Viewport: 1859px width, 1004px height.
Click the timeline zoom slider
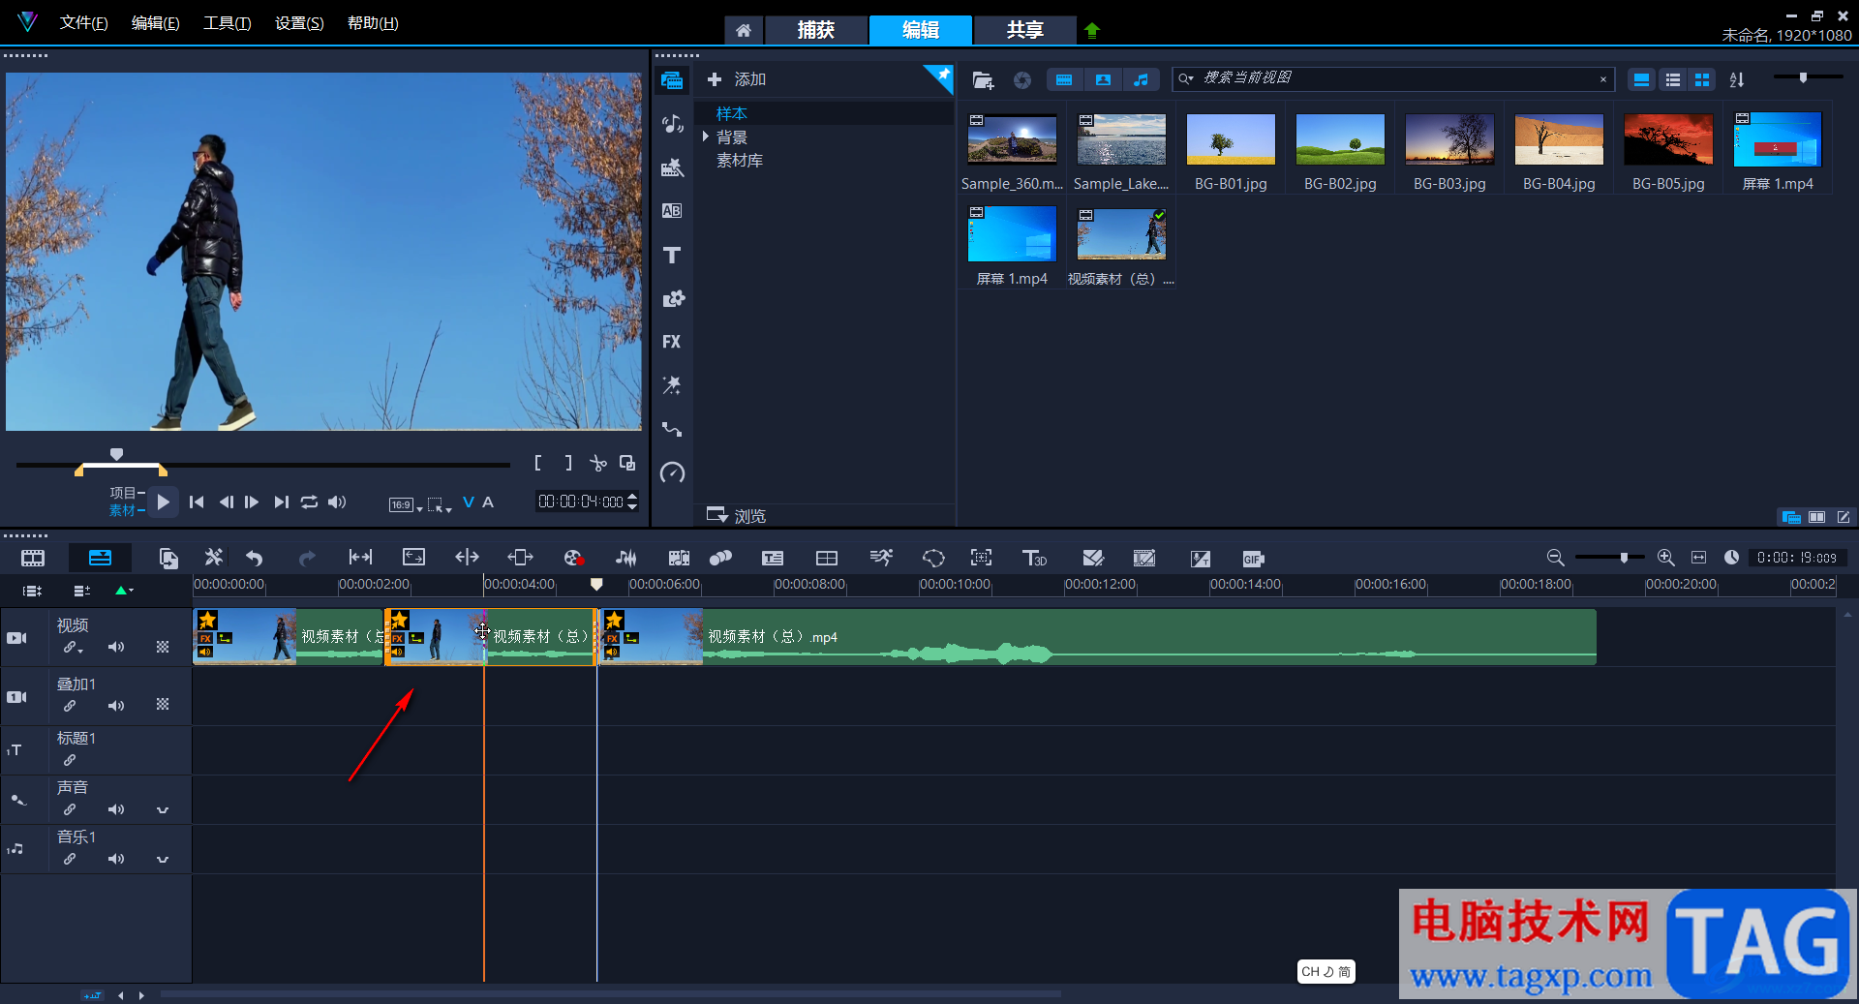1624,558
